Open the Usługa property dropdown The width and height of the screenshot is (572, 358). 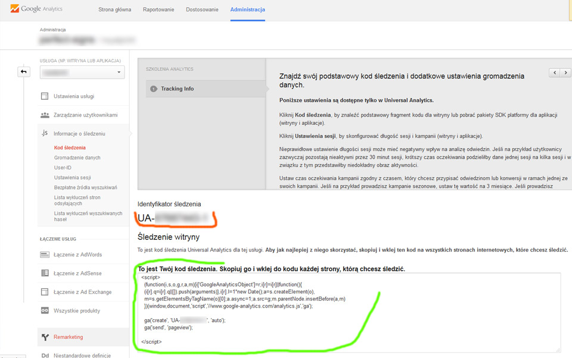[82, 72]
